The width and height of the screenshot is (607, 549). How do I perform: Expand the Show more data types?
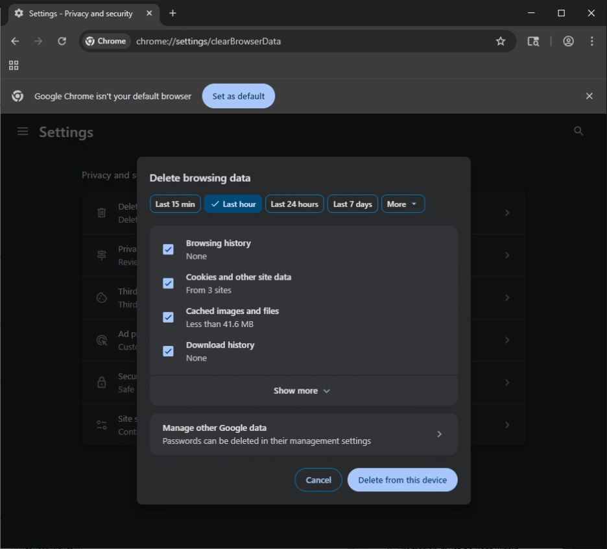[303, 391]
